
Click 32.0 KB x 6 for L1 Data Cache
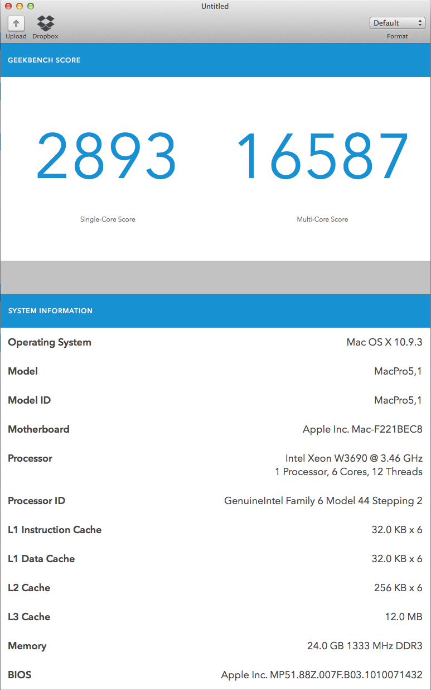(397, 559)
